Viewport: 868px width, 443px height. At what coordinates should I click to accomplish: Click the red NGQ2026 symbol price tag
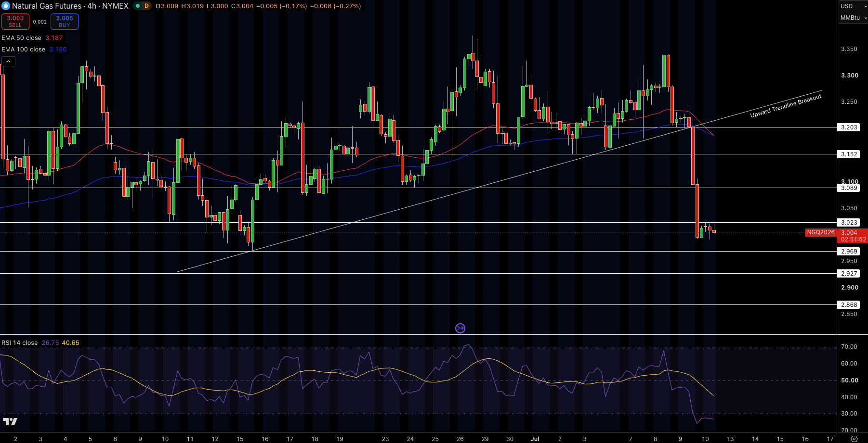(x=821, y=232)
